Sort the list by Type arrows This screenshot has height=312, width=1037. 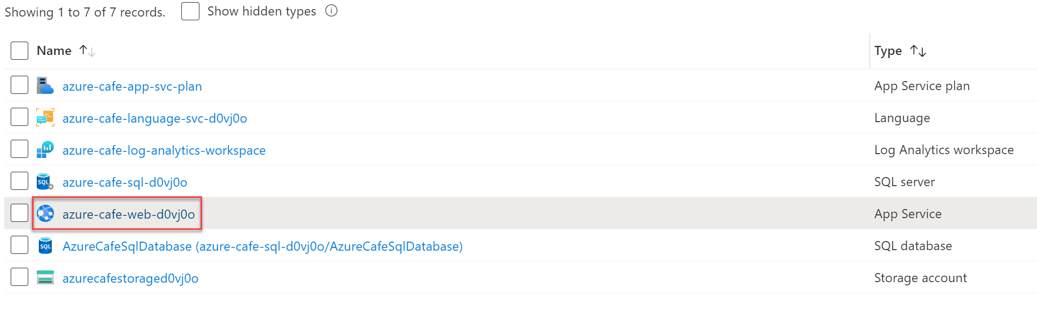tap(918, 51)
